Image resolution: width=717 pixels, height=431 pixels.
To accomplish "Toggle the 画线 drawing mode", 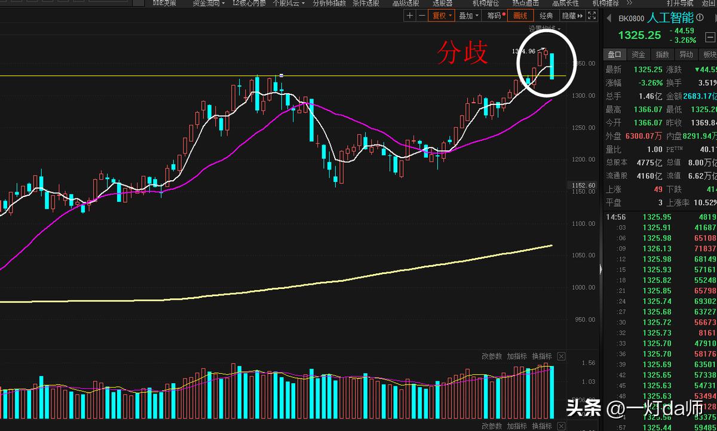I will pos(520,16).
